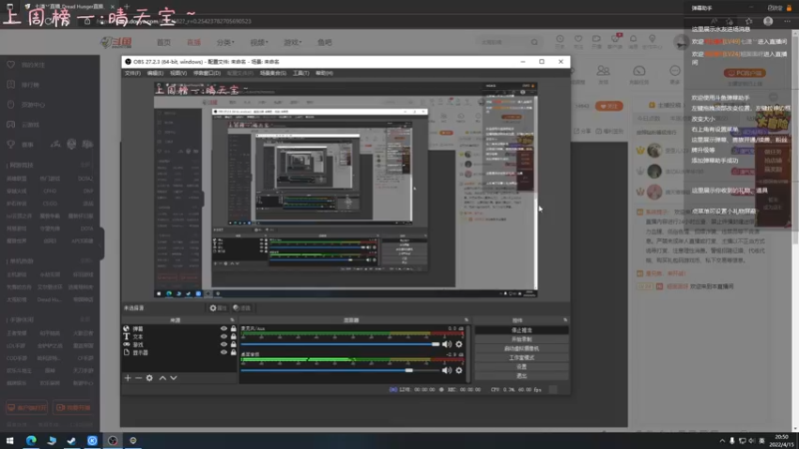Click the stop streaming button in controls

521,330
